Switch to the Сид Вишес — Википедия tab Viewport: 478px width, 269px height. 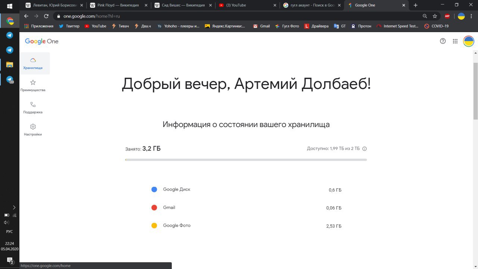[x=183, y=5]
